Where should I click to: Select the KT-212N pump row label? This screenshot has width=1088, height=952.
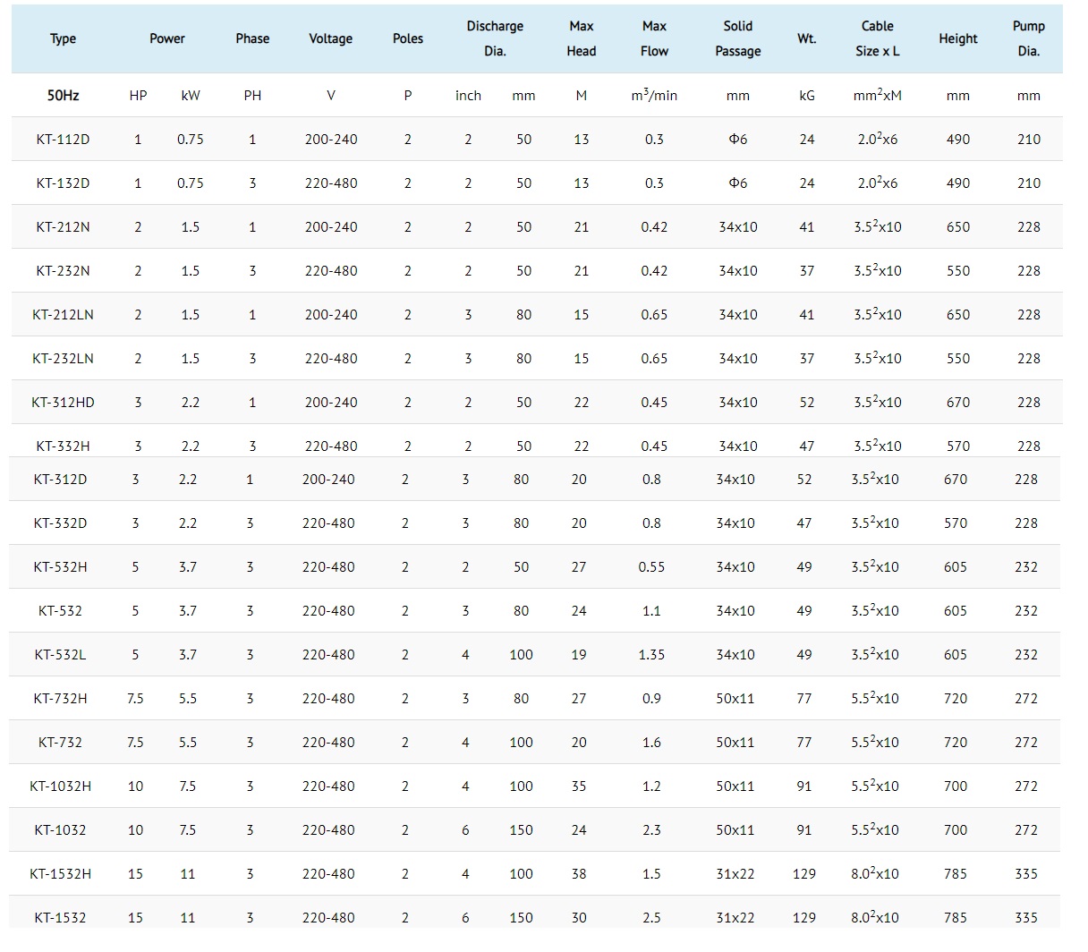pos(63,227)
